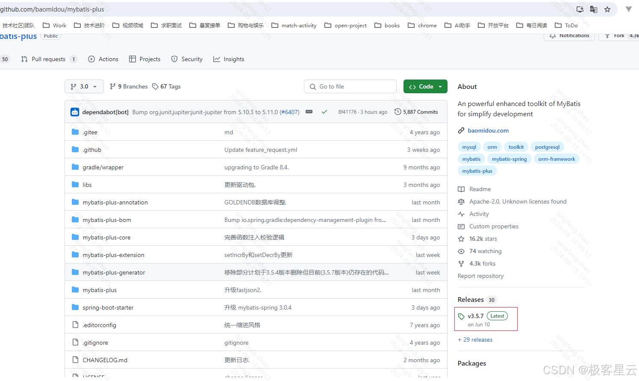Select the orm-framework topic tag
639x381 pixels.
[x=557, y=159]
